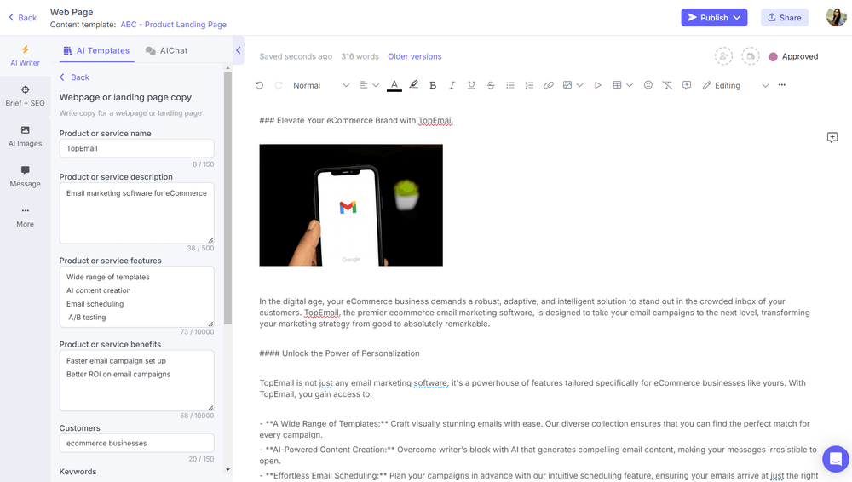
Task: Click the Product or service features textarea
Action: [x=136, y=296]
